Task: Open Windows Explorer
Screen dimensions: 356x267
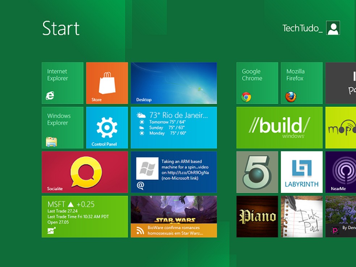Action: pos(62,127)
